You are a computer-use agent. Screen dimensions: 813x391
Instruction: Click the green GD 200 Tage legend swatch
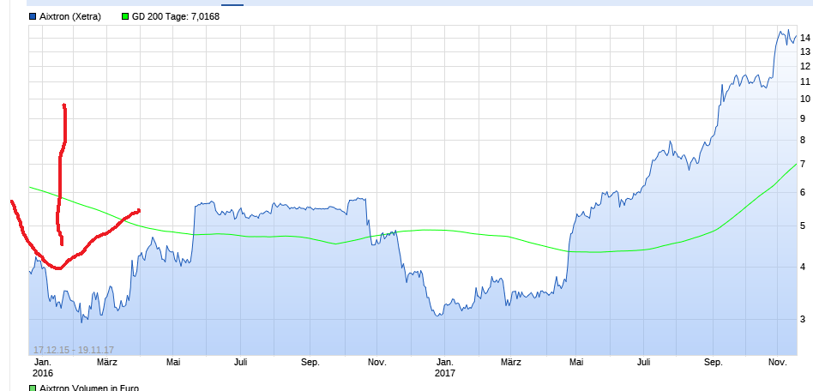click(x=125, y=16)
